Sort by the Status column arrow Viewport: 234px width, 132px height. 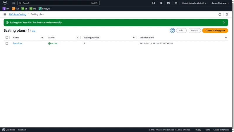tap(78, 38)
